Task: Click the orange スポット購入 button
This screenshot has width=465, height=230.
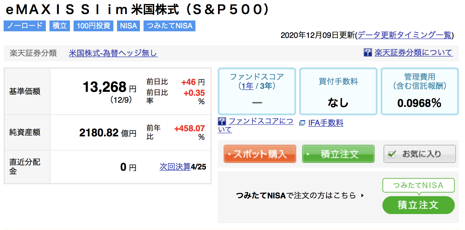Action: coord(260,154)
